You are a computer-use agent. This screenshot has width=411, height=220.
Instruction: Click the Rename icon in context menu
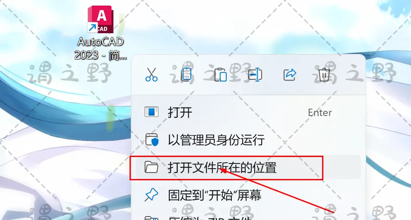point(255,75)
